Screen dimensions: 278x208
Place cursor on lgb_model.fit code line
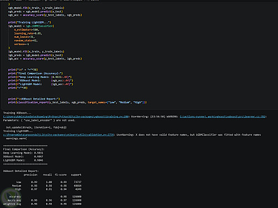coord(36,52)
